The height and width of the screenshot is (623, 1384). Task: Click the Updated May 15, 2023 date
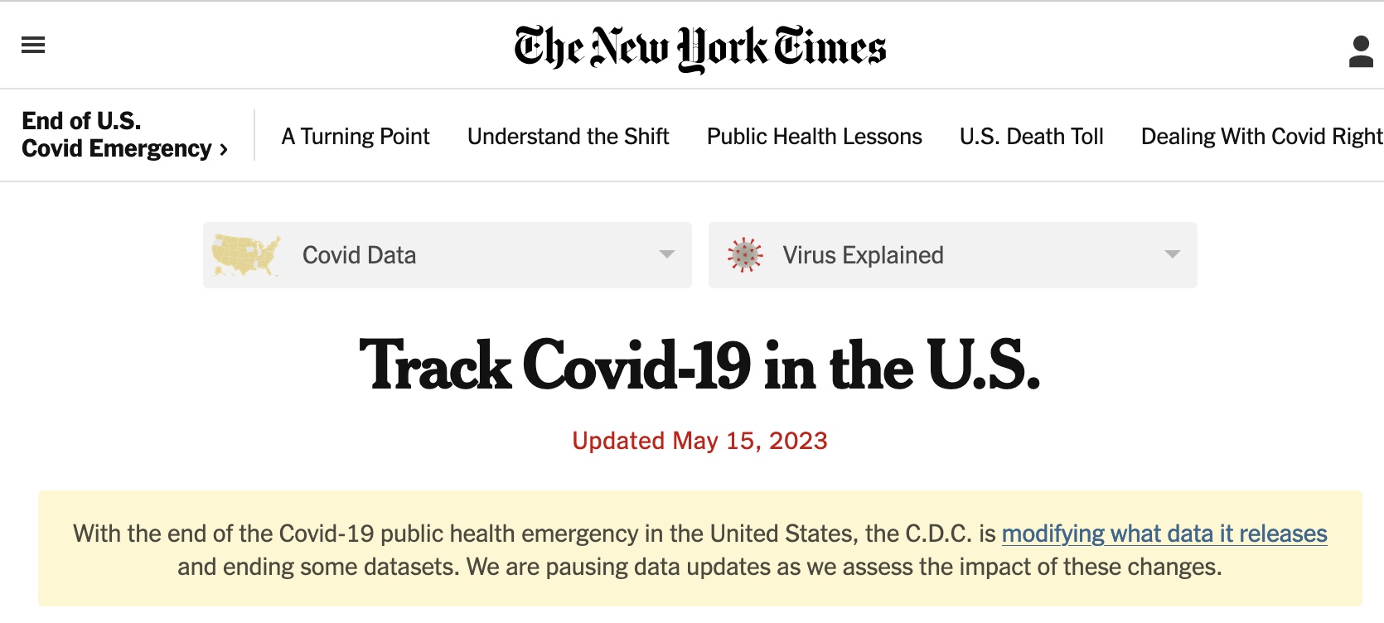[699, 441]
